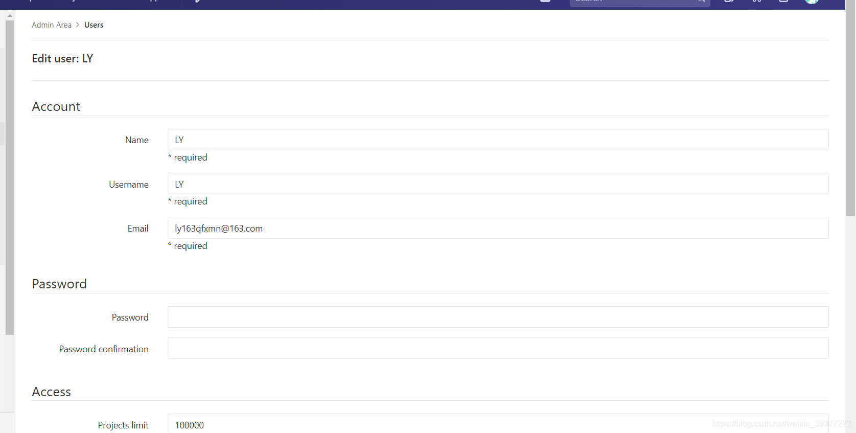Viewport: 856px width, 433px height.
Task: Focus the Password confirmation input field
Action: [x=498, y=348]
